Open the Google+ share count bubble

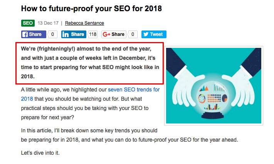click(x=133, y=34)
